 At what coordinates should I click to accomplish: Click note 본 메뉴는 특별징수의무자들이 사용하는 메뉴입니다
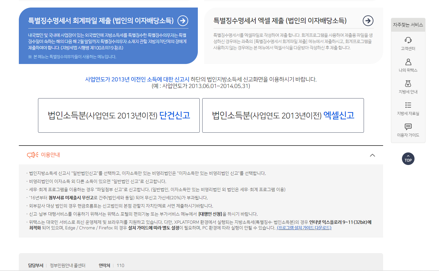point(72,57)
